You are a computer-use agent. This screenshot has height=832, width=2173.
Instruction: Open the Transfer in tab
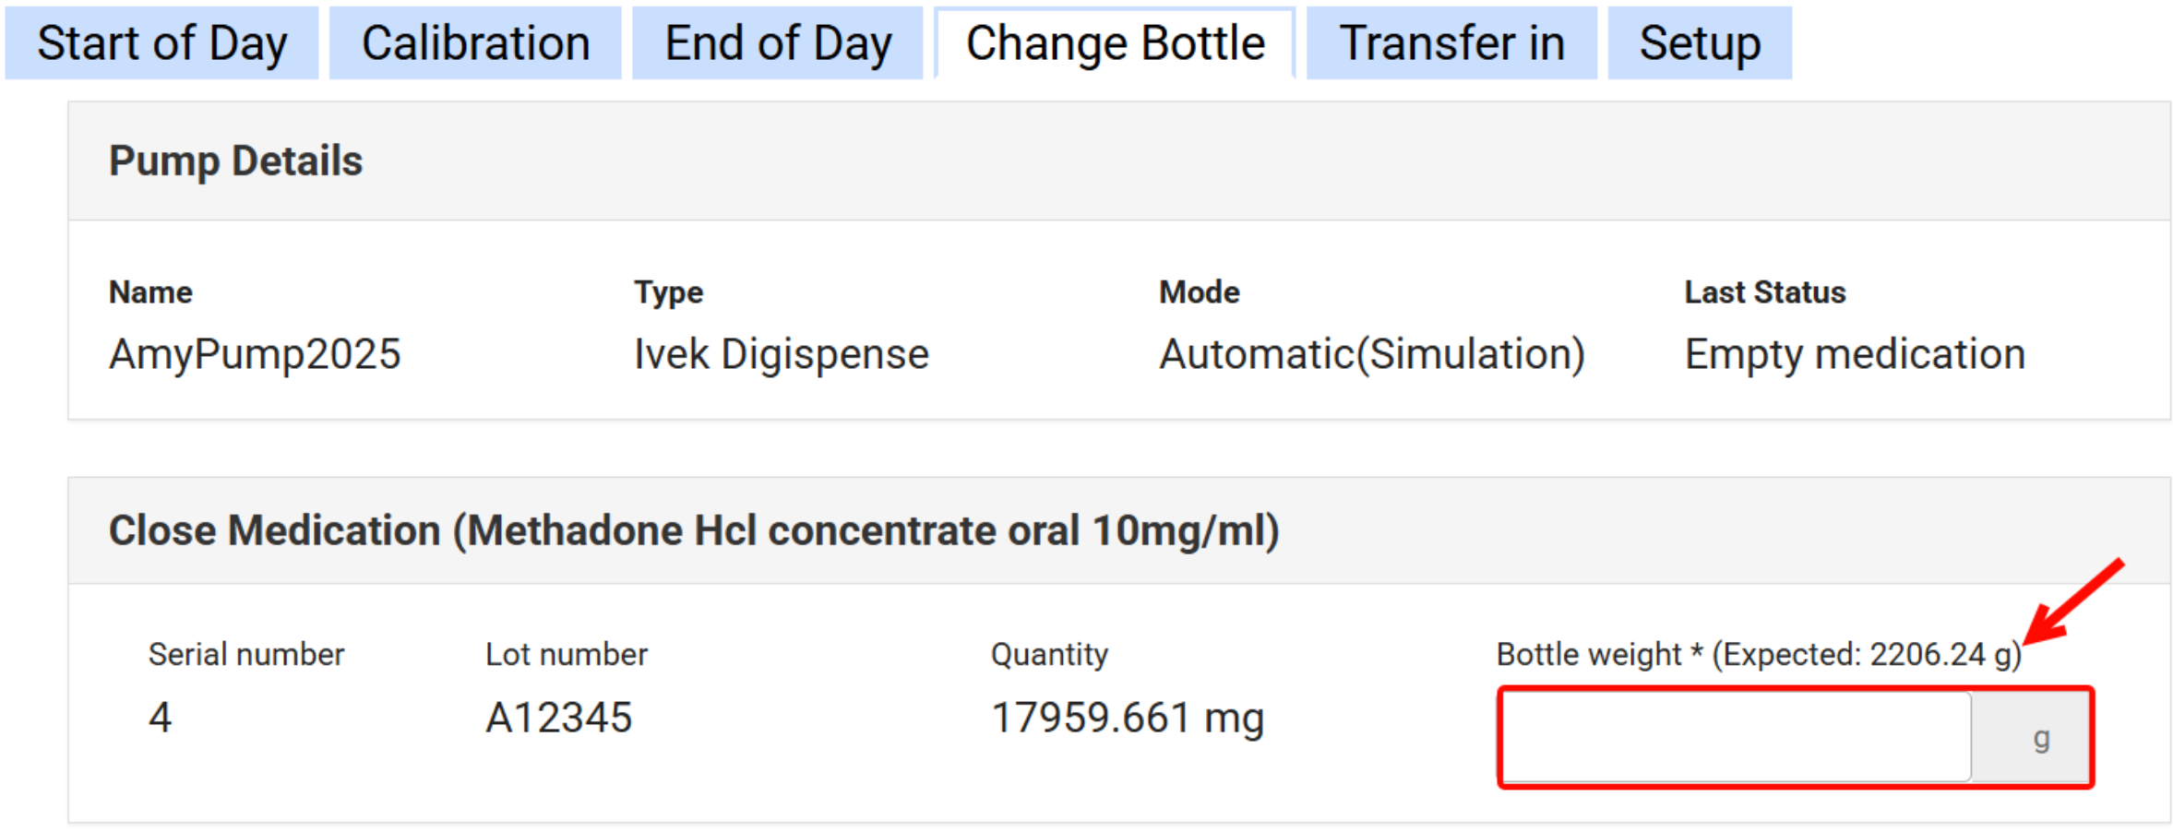pyautogui.click(x=1451, y=43)
